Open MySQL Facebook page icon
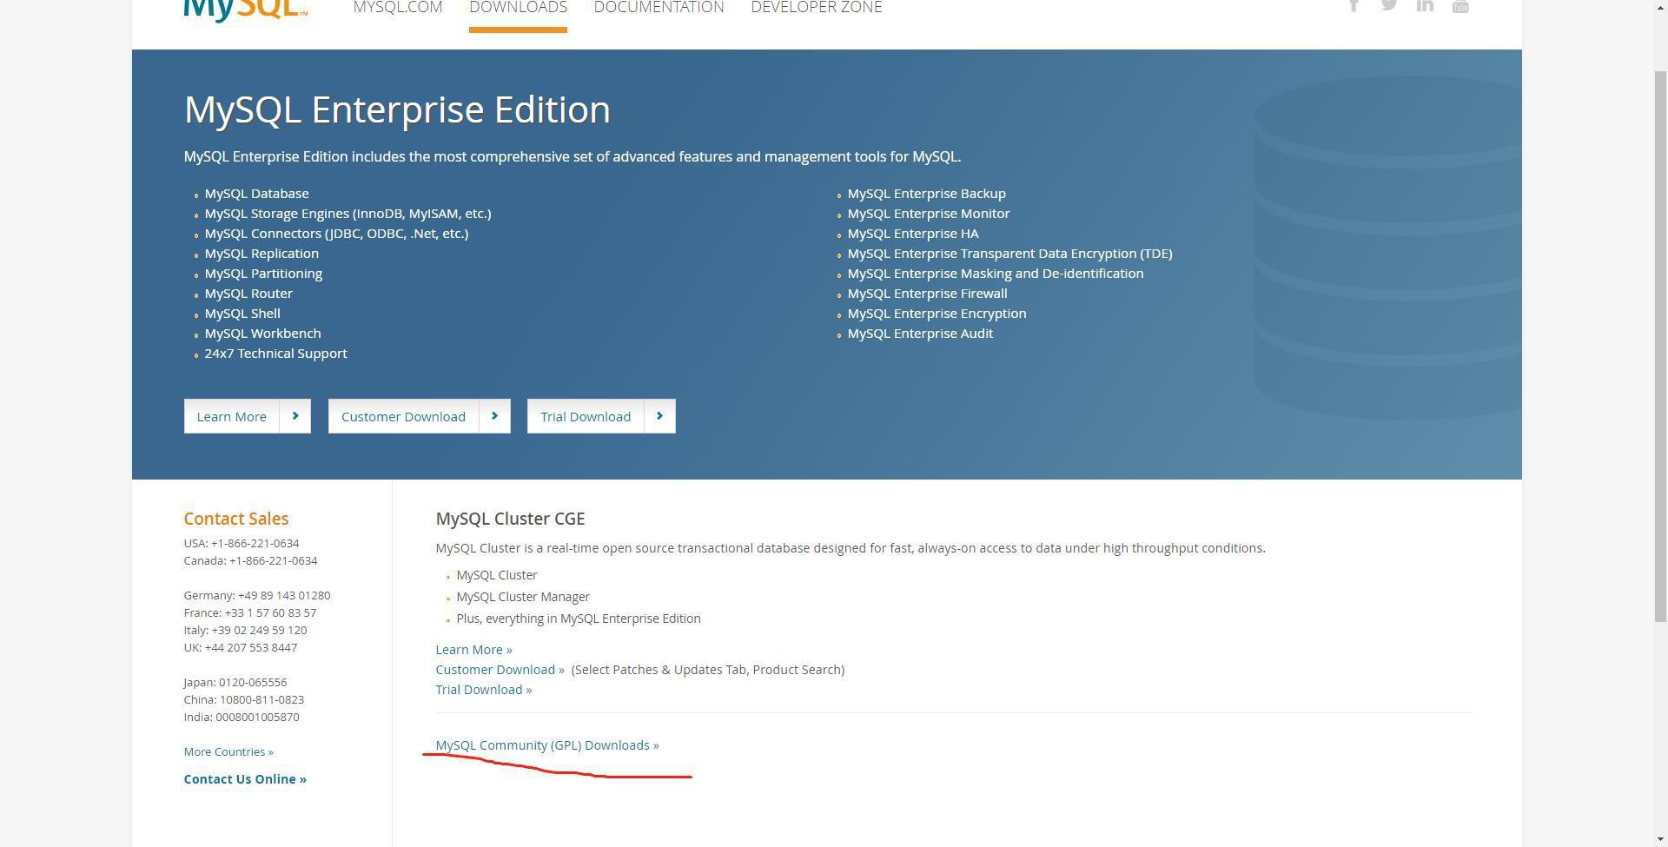The height and width of the screenshot is (847, 1668). tap(1354, 6)
